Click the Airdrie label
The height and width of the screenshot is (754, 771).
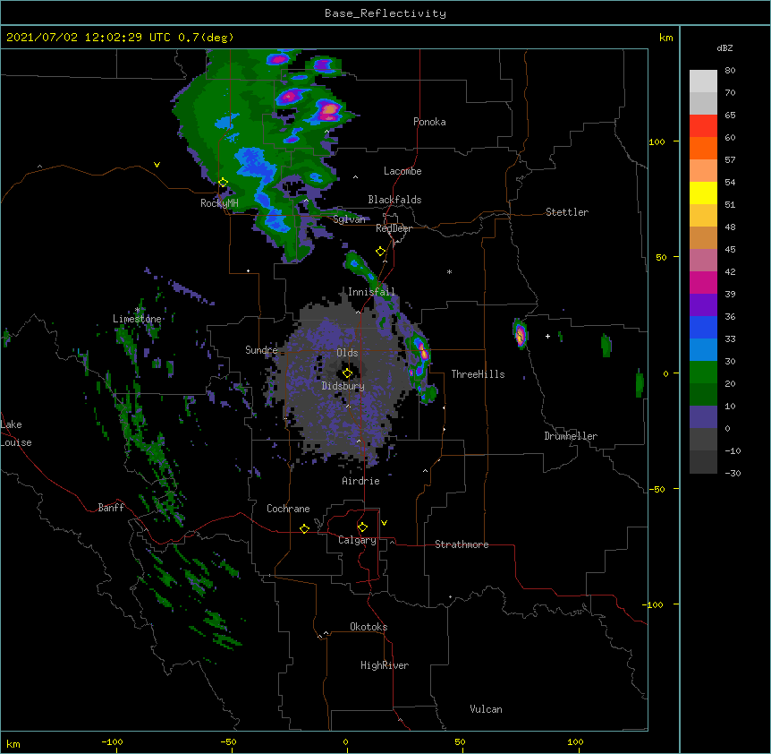pos(360,481)
